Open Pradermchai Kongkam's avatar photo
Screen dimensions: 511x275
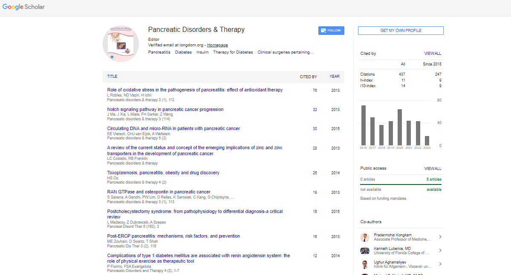coord(365,237)
